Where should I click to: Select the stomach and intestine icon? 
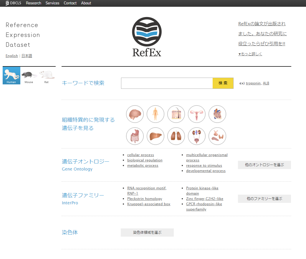[x=135, y=136]
